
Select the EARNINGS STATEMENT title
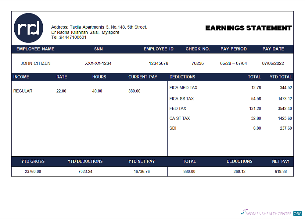click(249, 28)
